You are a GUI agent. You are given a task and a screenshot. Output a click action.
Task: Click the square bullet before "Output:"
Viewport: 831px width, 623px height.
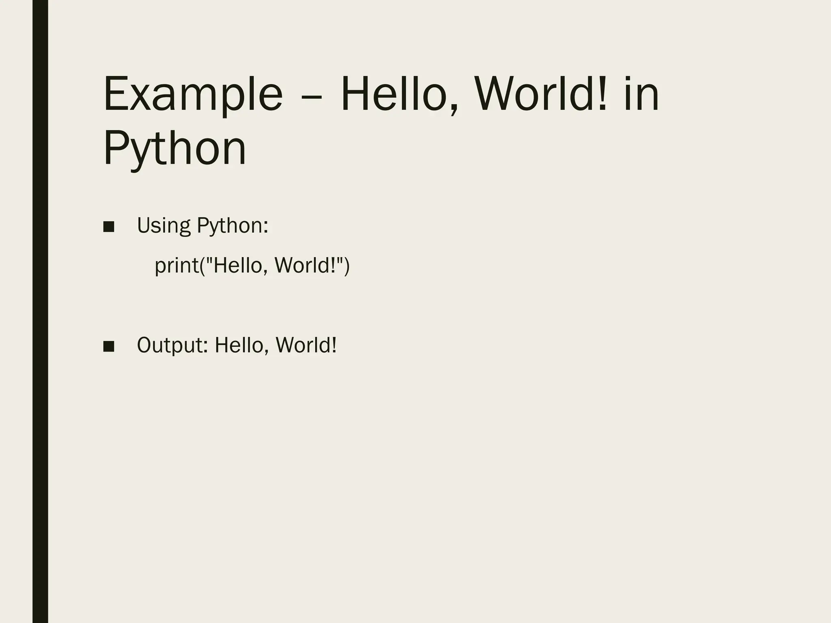click(109, 346)
